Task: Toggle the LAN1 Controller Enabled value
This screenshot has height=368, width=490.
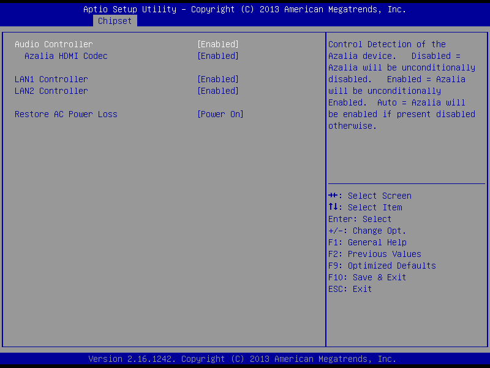Action: coord(217,79)
